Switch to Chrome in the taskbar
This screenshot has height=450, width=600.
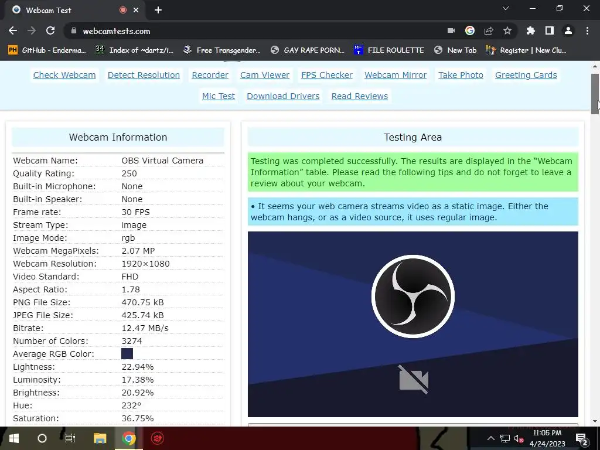128,438
